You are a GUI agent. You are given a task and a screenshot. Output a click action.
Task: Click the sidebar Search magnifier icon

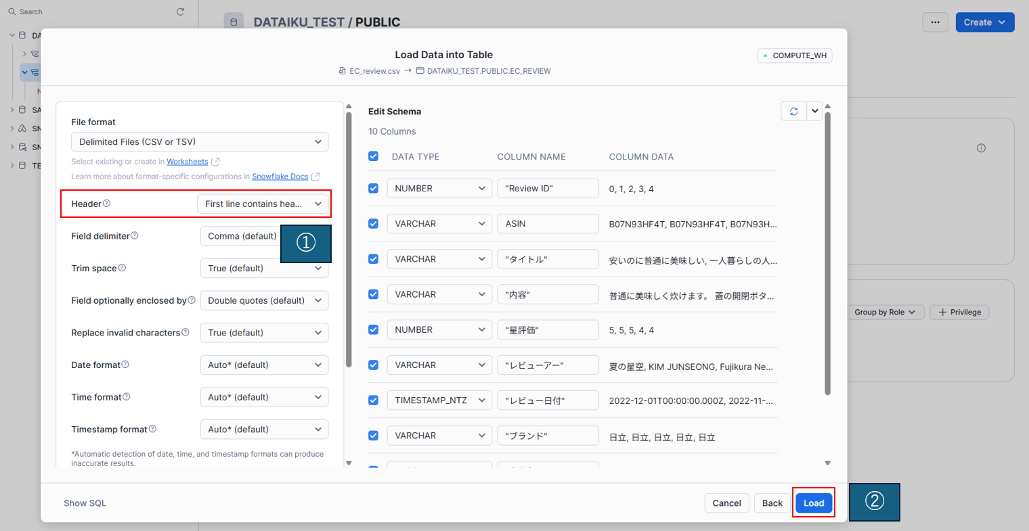pos(12,11)
